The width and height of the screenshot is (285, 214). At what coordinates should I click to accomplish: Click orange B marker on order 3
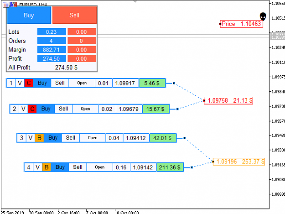pyautogui.click(x=39, y=138)
